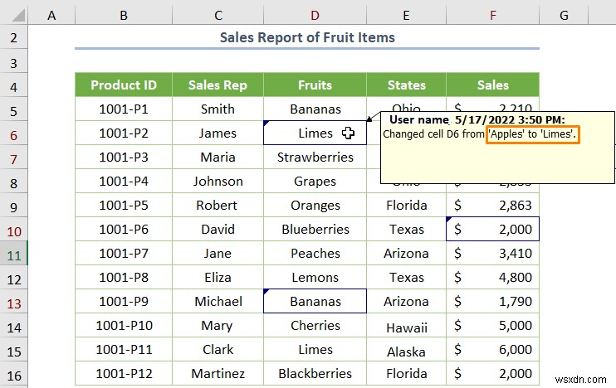
Task: Click the $2,000 sales cell for David
Action: 492,229
